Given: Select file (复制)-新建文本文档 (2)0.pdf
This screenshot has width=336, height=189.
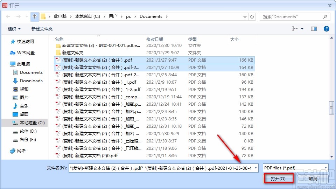Looking at the screenshot, I should (154, 155).
